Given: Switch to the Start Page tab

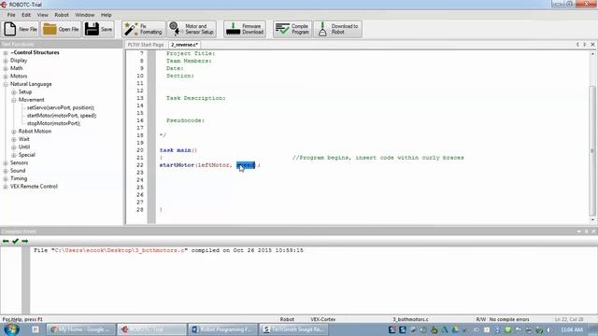Looking at the screenshot, I should [x=146, y=45].
